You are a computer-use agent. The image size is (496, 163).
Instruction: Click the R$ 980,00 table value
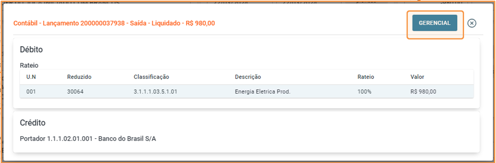(423, 92)
